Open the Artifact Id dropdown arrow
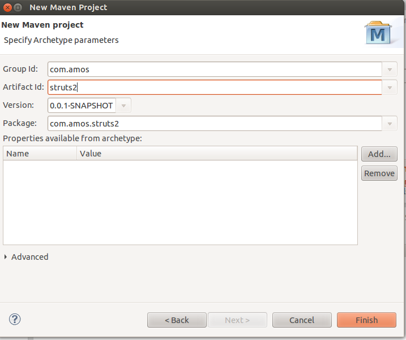 (390, 88)
